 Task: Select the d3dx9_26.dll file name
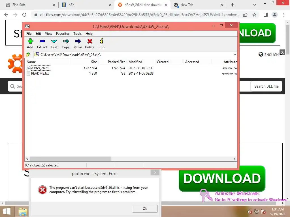(40, 68)
